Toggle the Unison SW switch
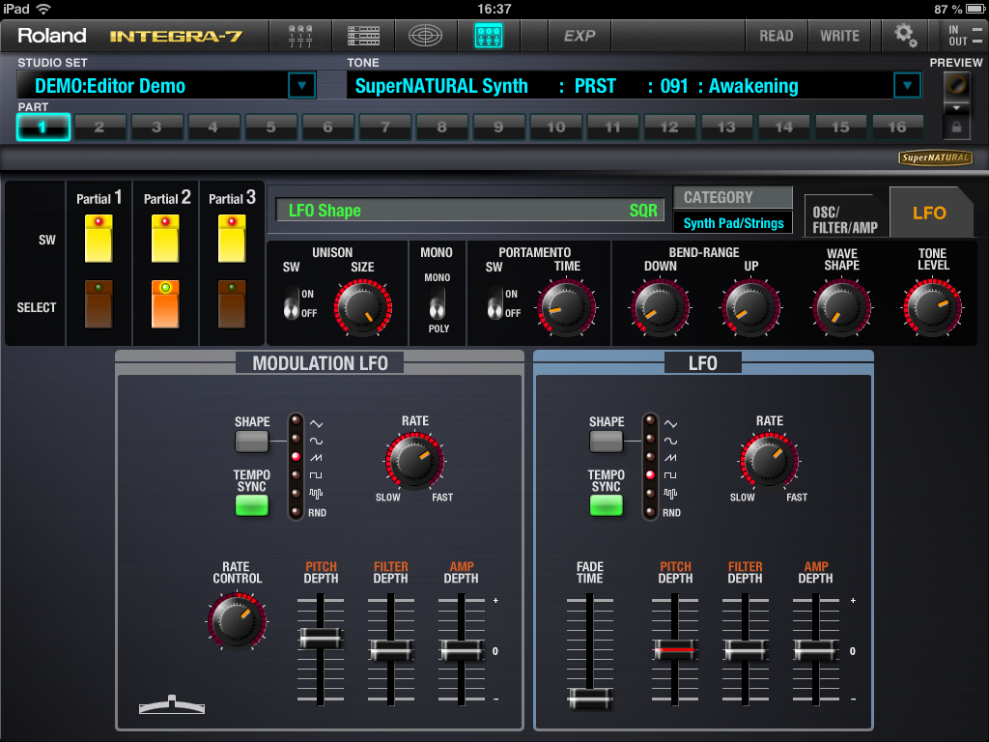The height and width of the screenshot is (742, 989). (291, 302)
